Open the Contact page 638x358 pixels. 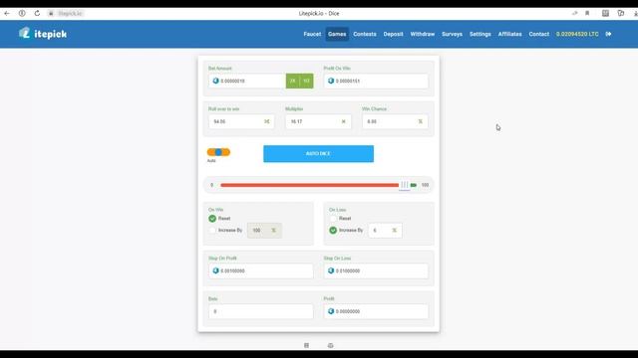(x=538, y=34)
